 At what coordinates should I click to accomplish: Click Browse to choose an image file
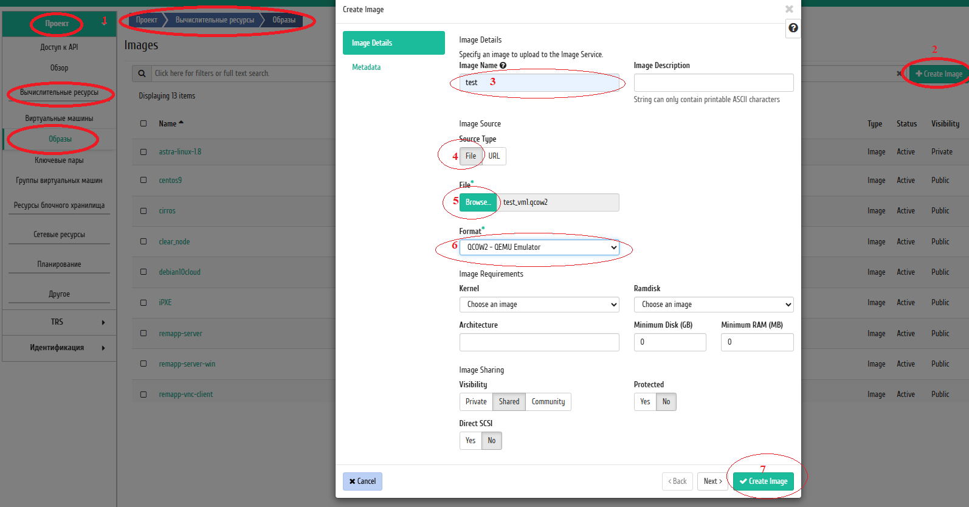[x=478, y=202]
